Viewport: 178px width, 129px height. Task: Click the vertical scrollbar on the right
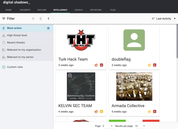(177, 41)
